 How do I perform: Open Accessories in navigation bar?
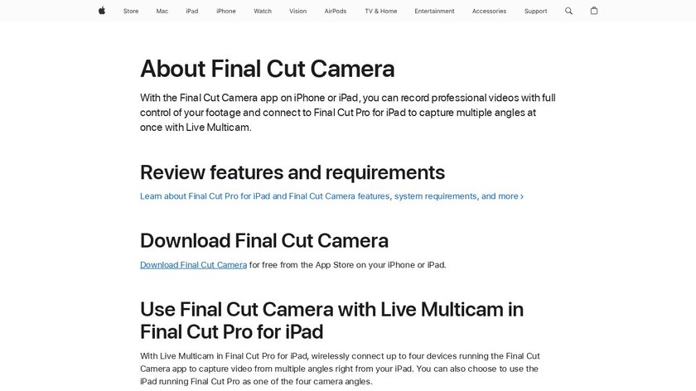tap(489, 11)
